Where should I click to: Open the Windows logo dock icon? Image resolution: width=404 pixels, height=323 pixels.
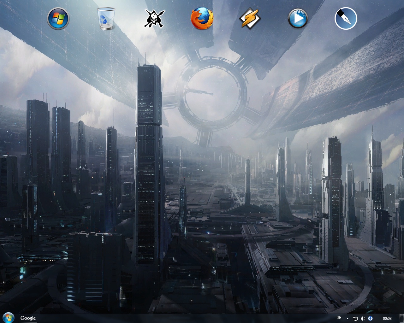coord(58,19)
